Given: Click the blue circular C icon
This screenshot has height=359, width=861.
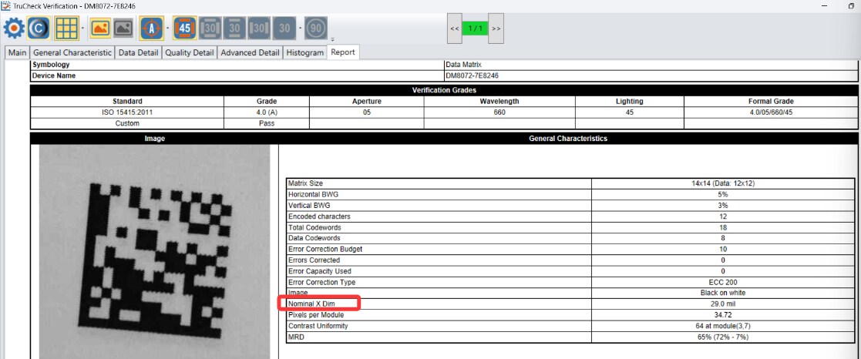Looking at the screenshot, I should click(x=38, y=29).
